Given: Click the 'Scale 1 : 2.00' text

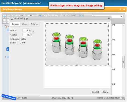Looking at the screenshot, I should point(17,43).
